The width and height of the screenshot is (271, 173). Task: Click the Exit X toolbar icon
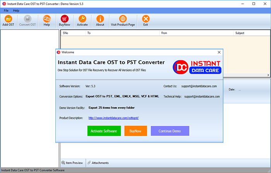[146, 19]
